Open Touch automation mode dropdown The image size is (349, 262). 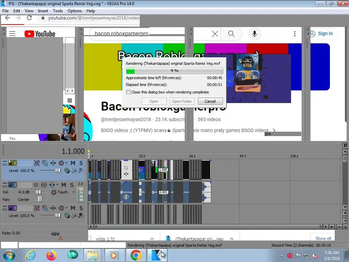tap(74, 192)
